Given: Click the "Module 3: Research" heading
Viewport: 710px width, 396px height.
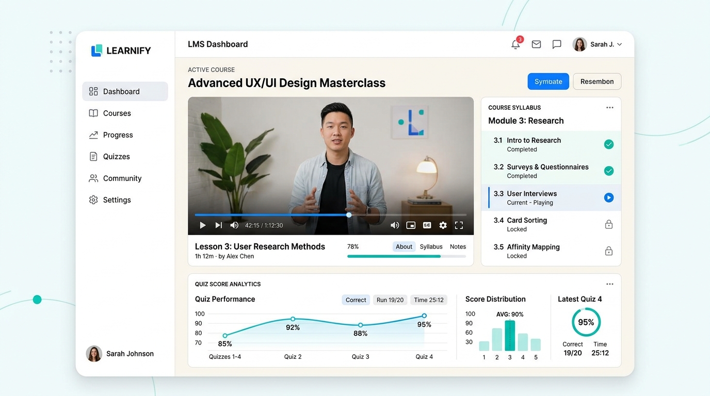Looking at the screenshot, I should [526, 121].
